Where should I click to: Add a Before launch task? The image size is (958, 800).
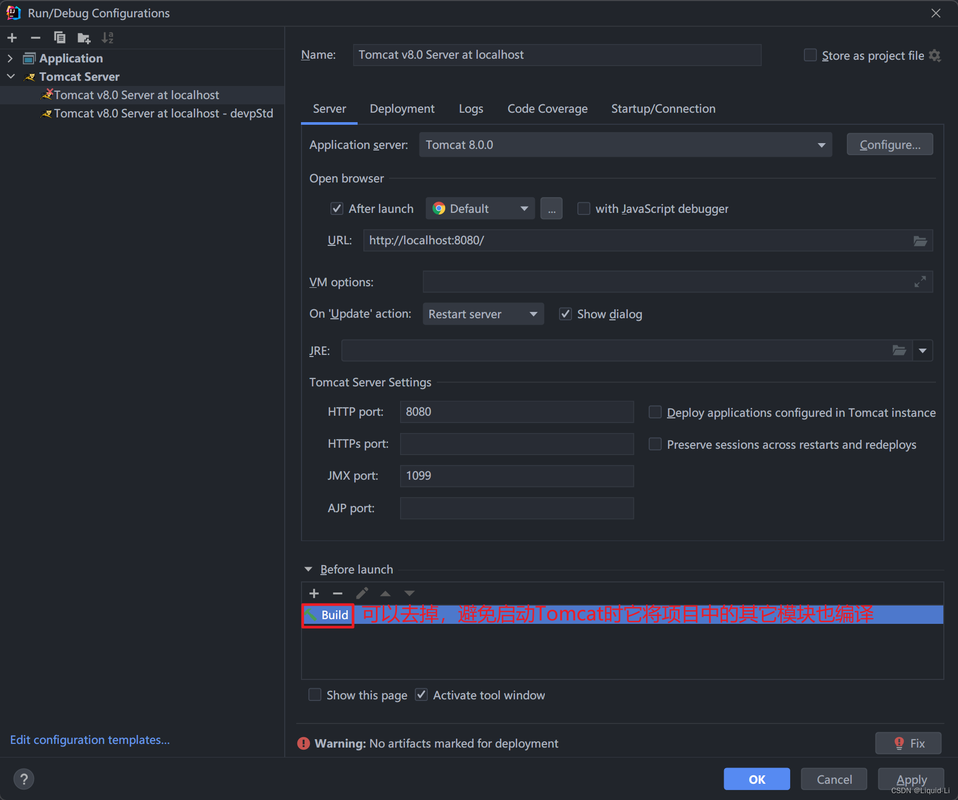point(314,593)
